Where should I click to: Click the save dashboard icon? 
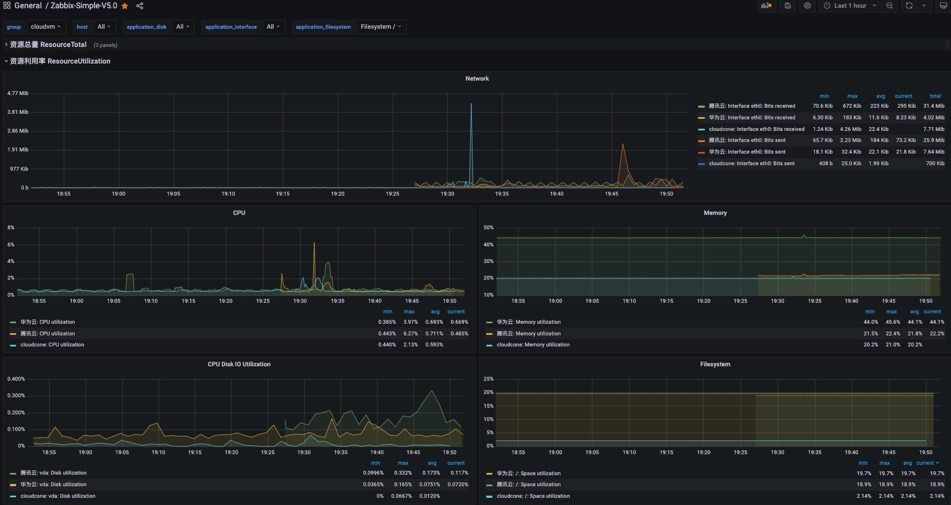click(x=788, y=6)
